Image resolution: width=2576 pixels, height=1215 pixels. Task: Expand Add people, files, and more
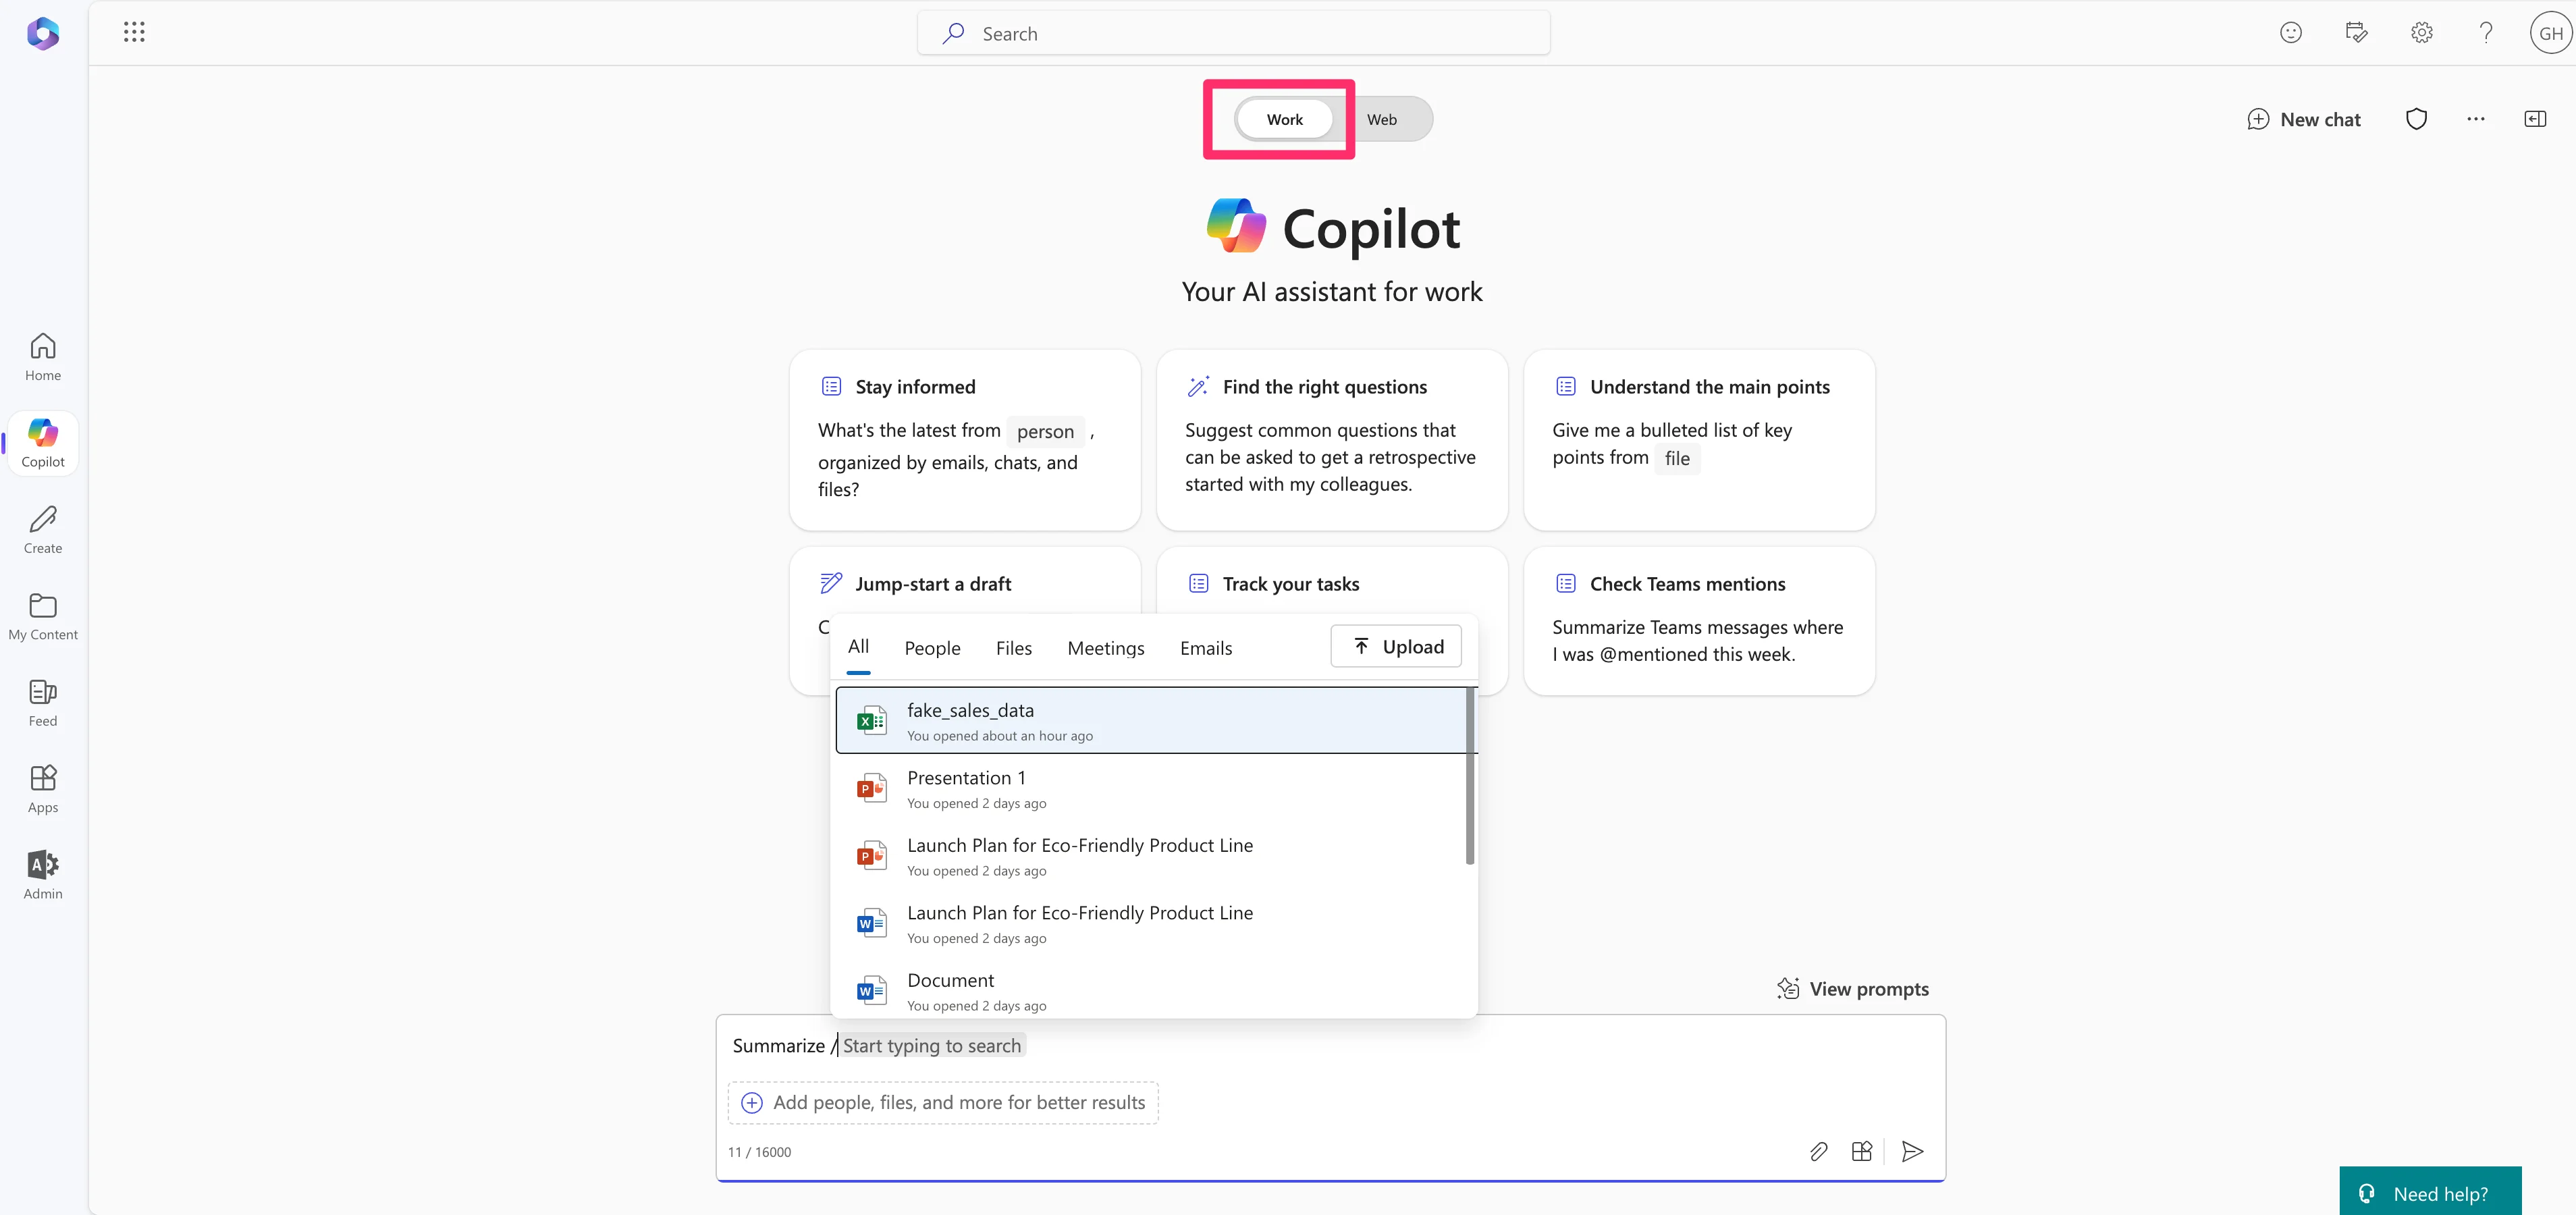943,1102
